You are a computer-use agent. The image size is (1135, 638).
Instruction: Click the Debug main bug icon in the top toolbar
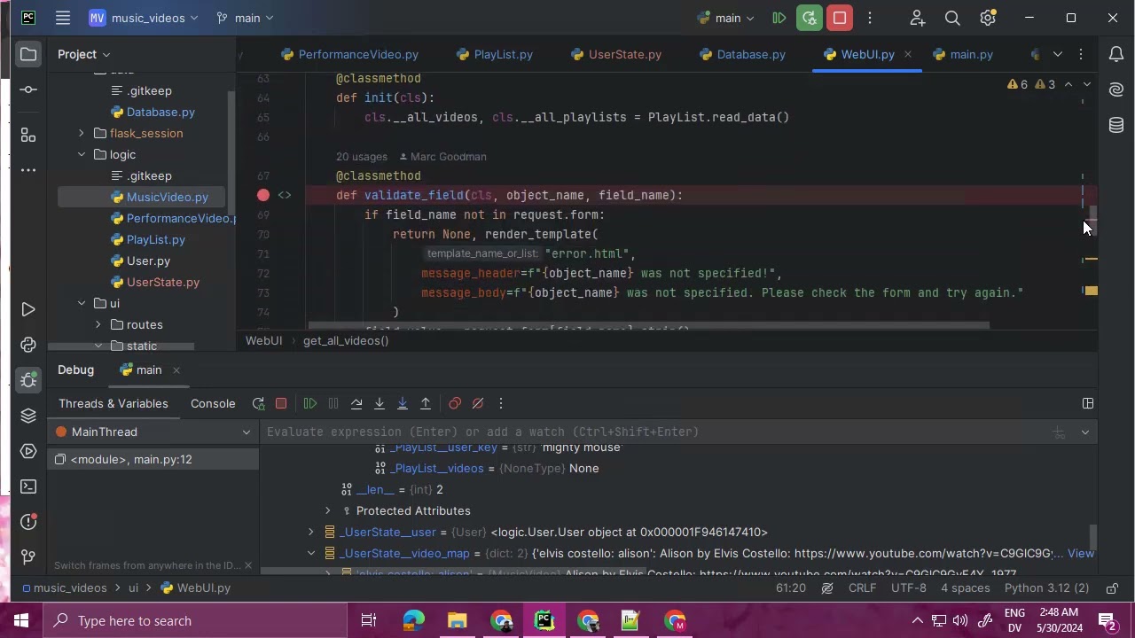[810, 18]
